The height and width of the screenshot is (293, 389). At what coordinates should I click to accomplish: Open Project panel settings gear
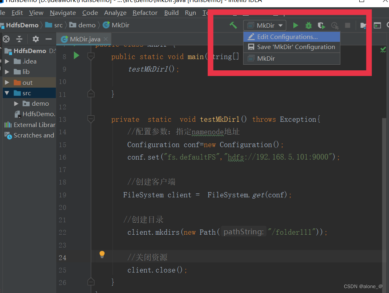tap(36, 39)
